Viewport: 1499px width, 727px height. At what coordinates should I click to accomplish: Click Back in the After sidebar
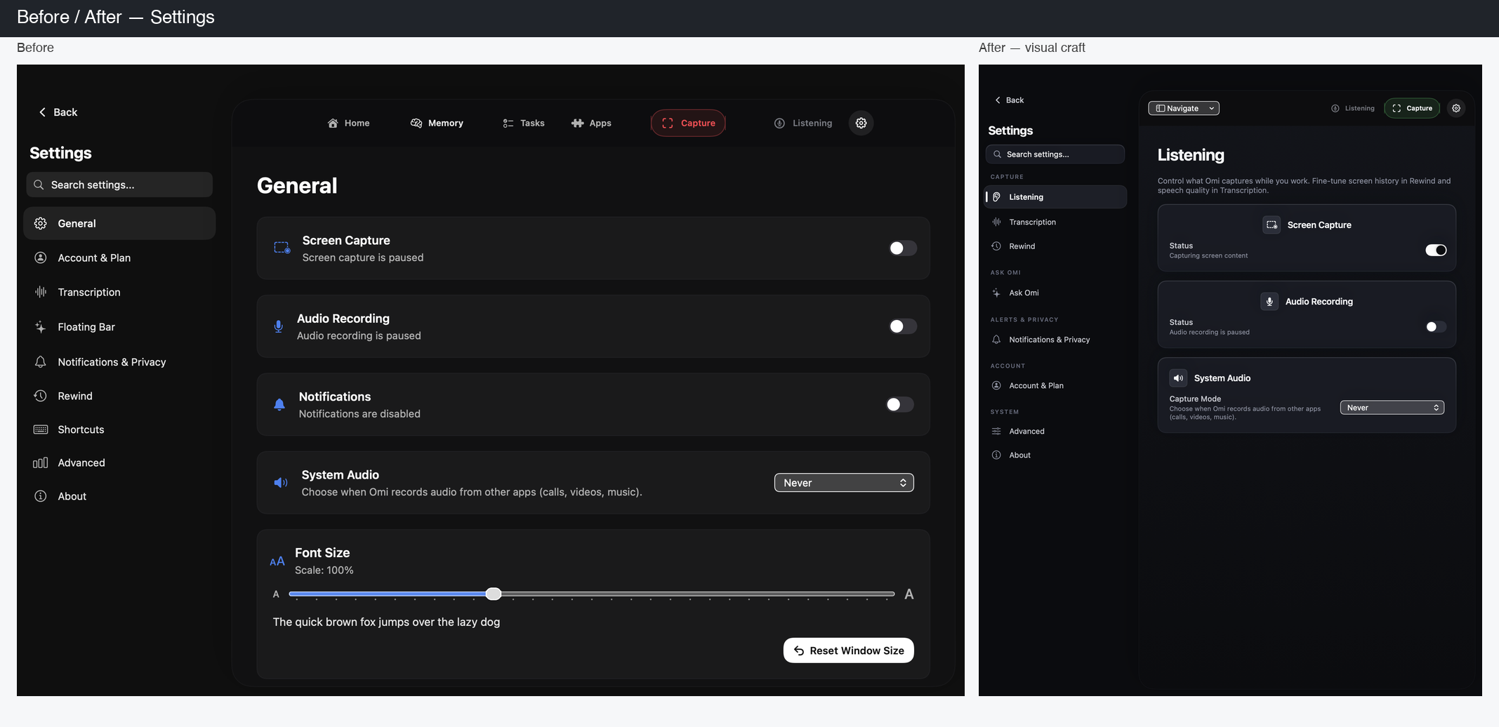pos(1009,100)
